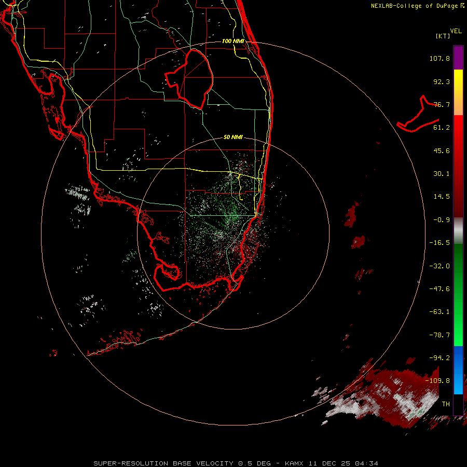Click the -78.7 legend value
467x467 pixels.
click(x=439, y=335)
